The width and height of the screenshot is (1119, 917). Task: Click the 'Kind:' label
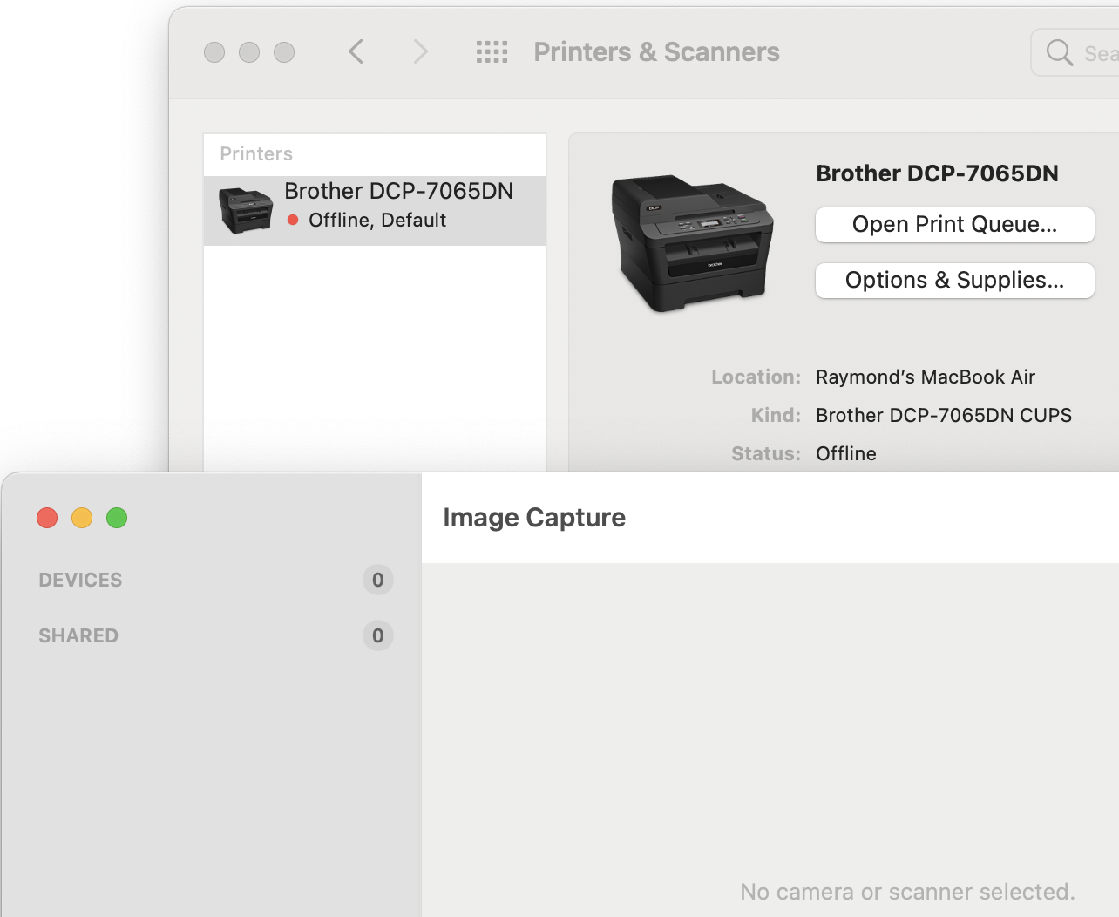[x=776, y=416]
